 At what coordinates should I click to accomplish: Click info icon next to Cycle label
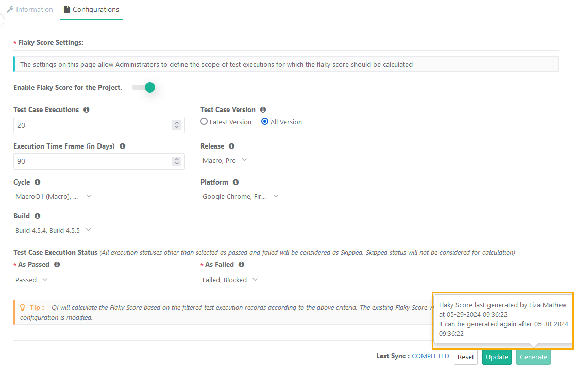pyautogui.click(x=38, y=182)
